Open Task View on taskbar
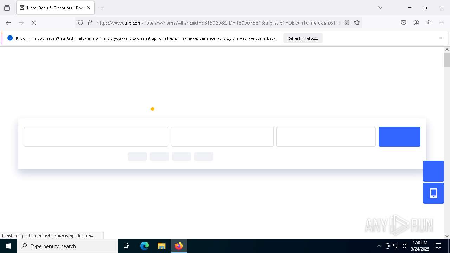The width and height of the screenshot is (450, 253). [x=127, y=246]
